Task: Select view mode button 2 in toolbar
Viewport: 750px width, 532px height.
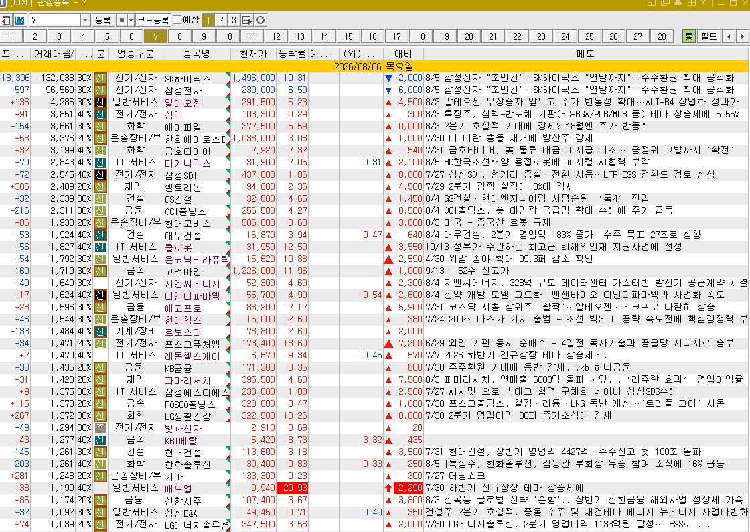Action: [x=221, y=20]
